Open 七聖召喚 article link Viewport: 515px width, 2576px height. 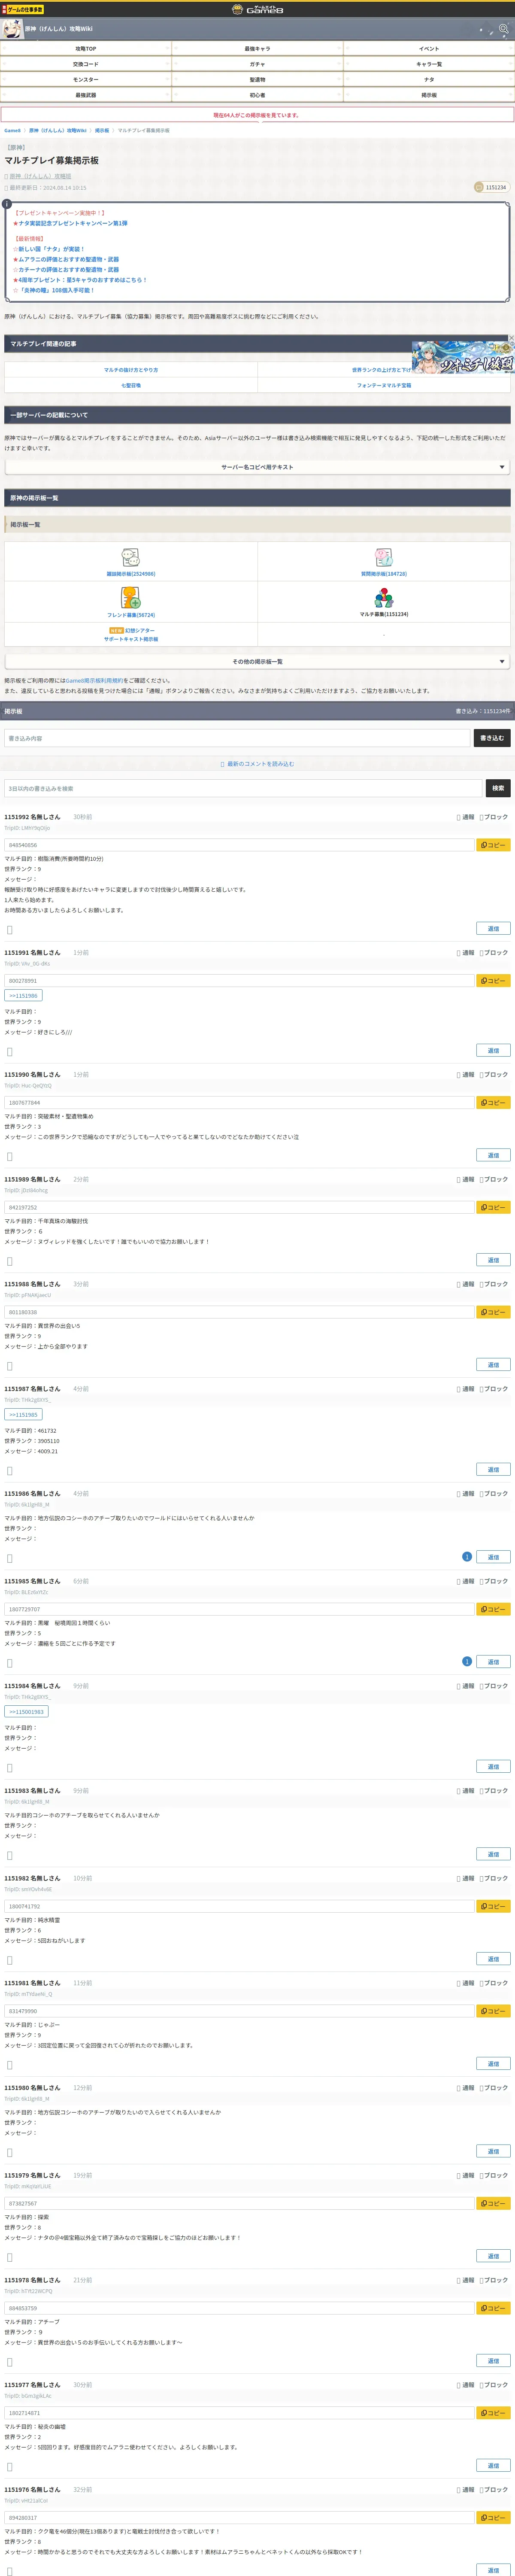click(x=131, y=385)
